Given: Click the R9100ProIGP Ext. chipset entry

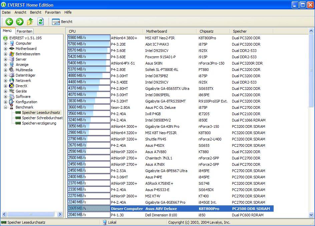Looking at the screenshot, I should click(x=213, y=101).
